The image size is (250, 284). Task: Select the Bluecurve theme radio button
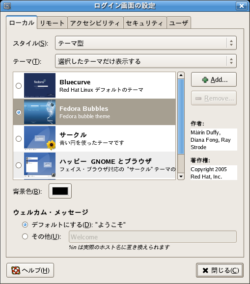(19, 85)
